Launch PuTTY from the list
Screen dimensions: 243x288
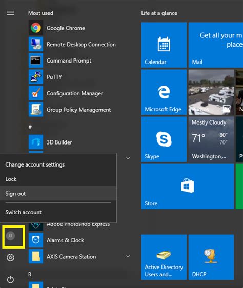pos(54,77)
